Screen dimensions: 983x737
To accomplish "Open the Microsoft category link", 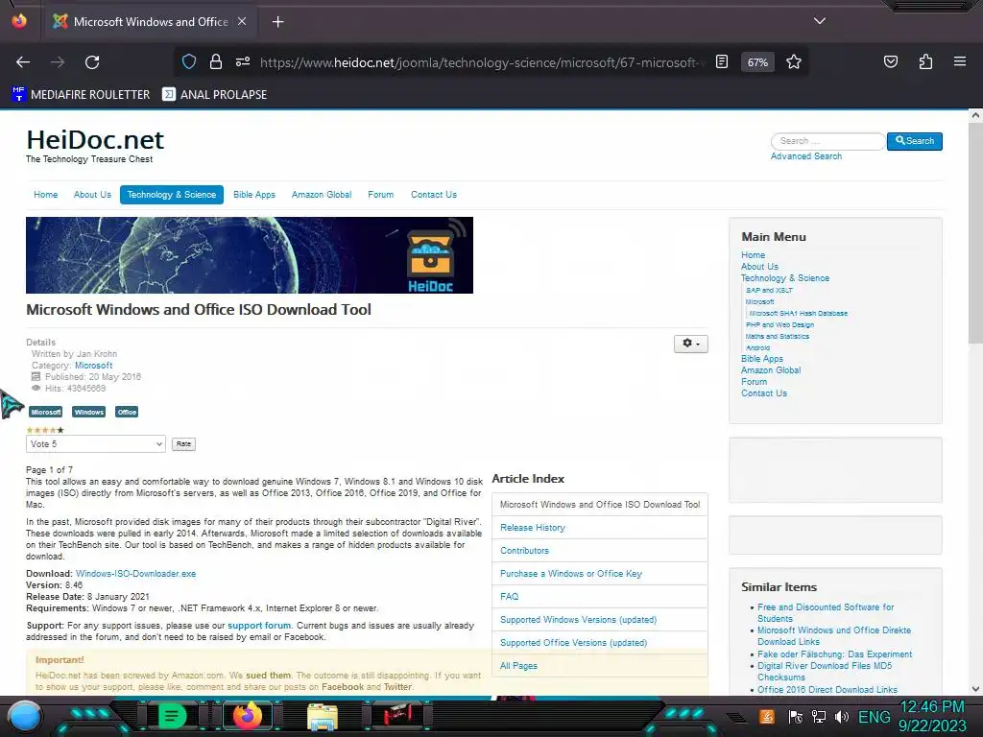I will pos(94,366).
